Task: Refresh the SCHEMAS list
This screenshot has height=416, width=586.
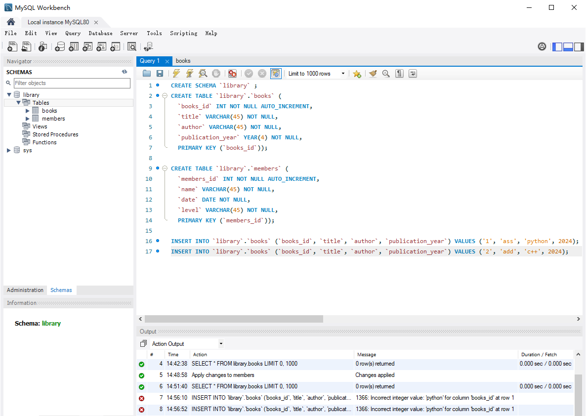Action: (x=125, y=72)
